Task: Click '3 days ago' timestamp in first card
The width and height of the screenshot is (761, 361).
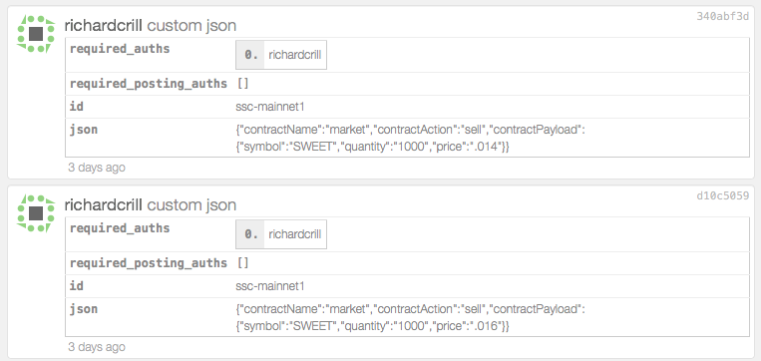Action: [x=97, y=168]
